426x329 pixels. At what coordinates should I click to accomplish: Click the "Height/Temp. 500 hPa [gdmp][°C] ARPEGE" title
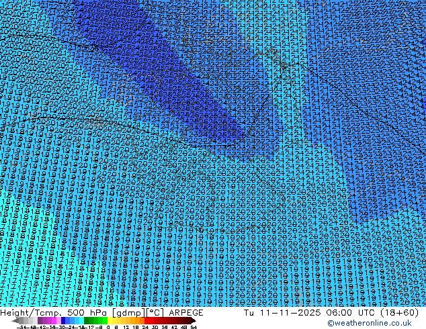101,313
